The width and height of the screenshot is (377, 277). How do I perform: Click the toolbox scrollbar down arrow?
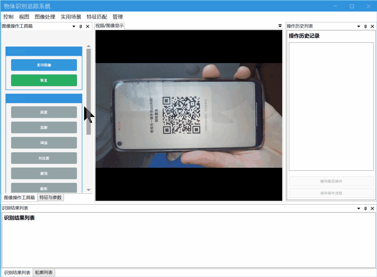[89, 190]
